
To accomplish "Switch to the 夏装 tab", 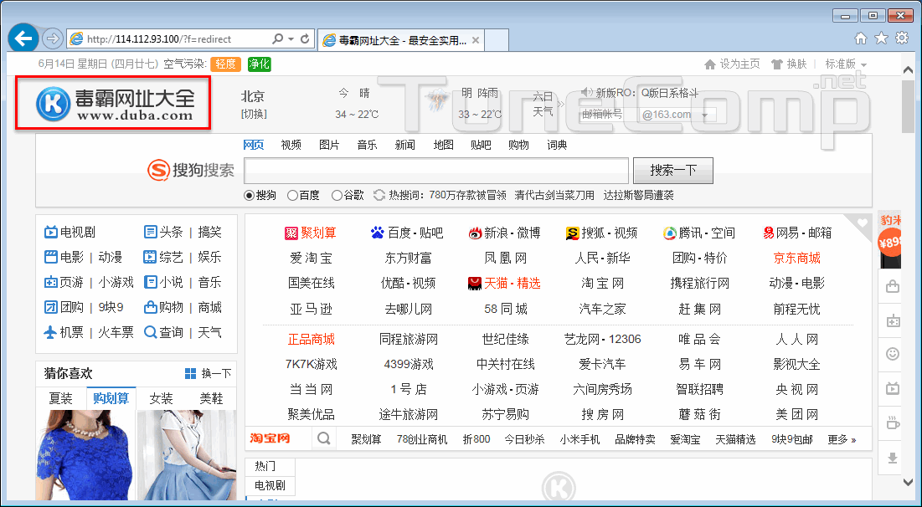I will pos(60,399).
